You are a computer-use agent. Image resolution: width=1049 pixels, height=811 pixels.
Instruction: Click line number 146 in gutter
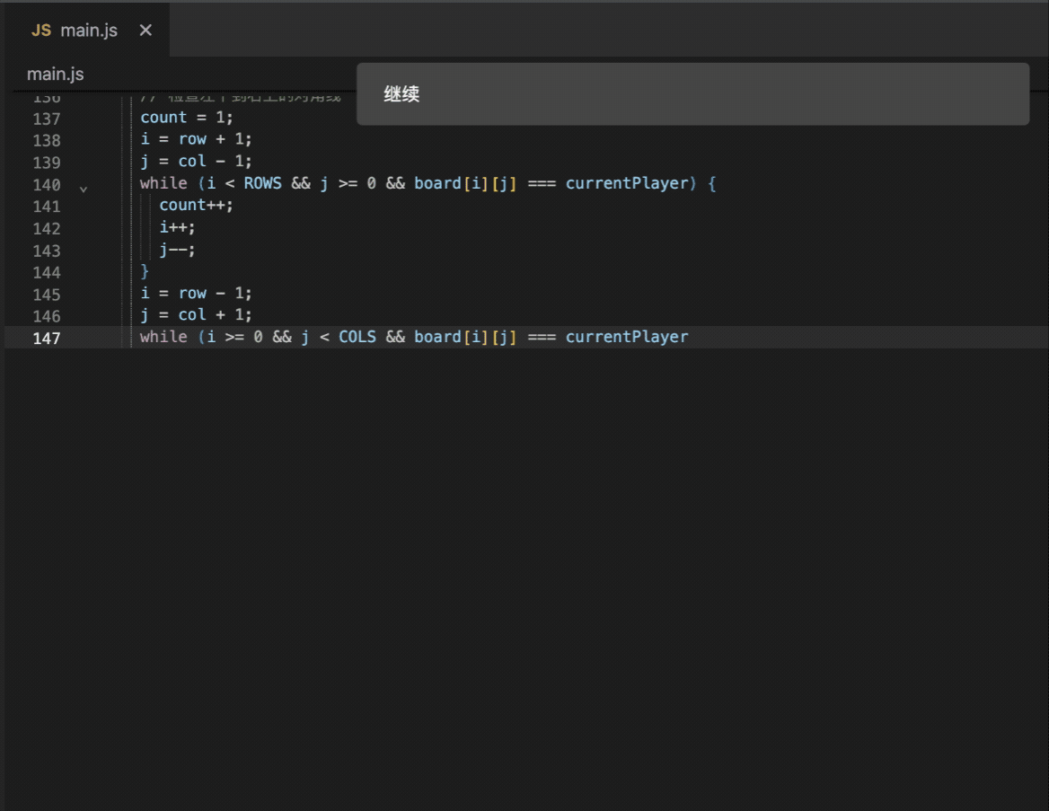click(46, 316)
